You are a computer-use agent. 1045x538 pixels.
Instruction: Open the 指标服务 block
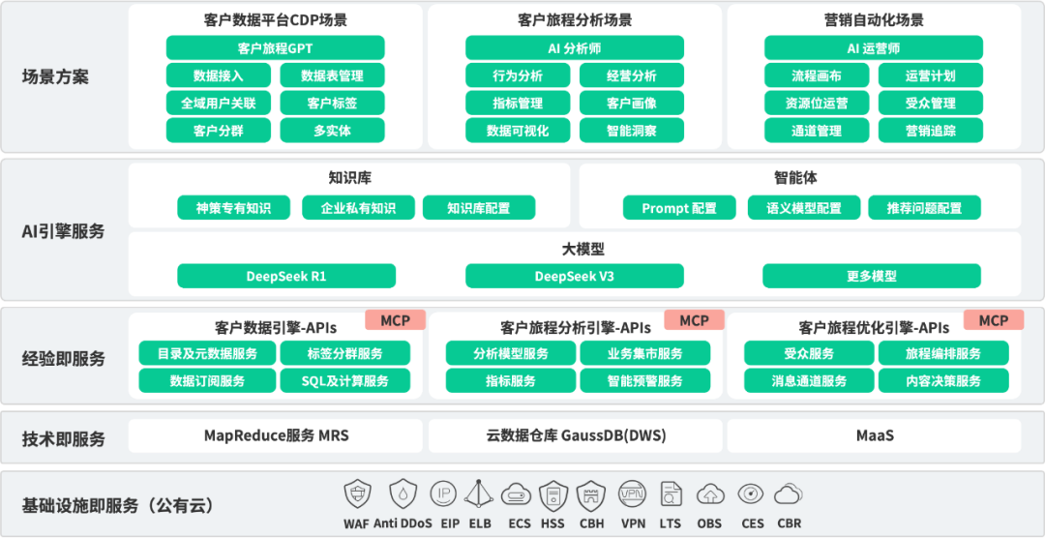click(511, 380)
